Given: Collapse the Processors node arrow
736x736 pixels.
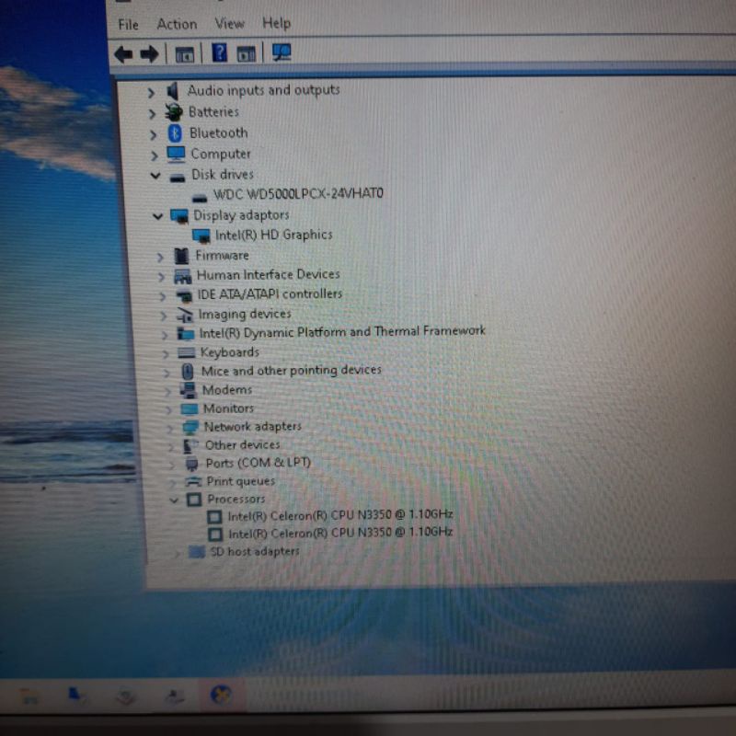Looking at the screenshot, I should (x=174, y=500).
